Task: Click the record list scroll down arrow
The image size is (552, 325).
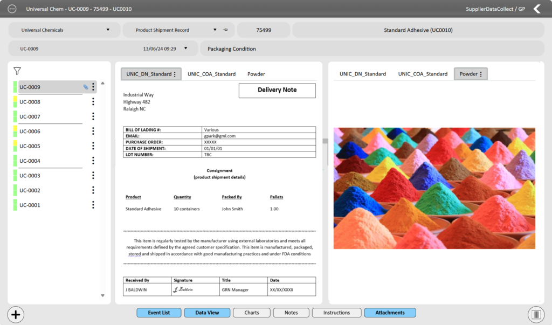Action: pyautogui.click(x=103, y=296)
